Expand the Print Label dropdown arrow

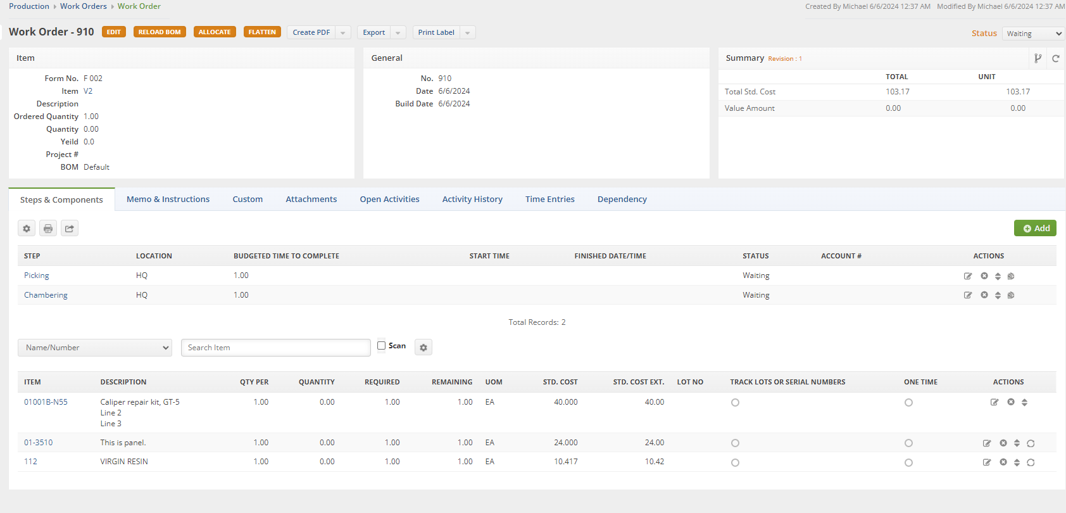click(468, 32)
